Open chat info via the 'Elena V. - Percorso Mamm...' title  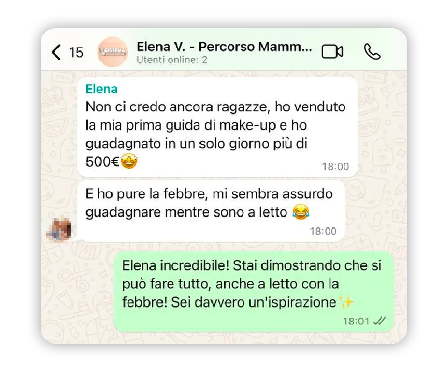click(x=224, y=46)
